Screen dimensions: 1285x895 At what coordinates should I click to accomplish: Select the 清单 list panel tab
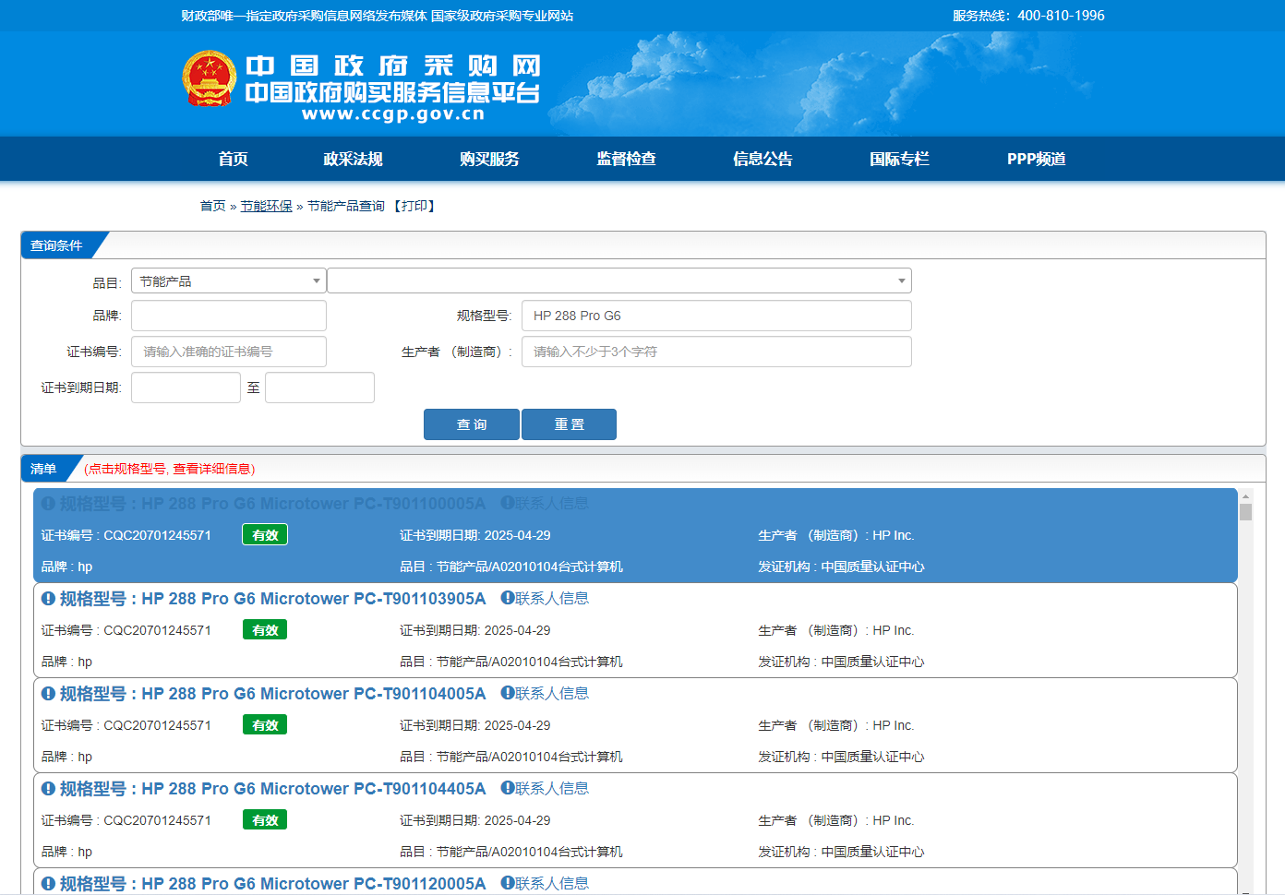(x=44, y=469)
